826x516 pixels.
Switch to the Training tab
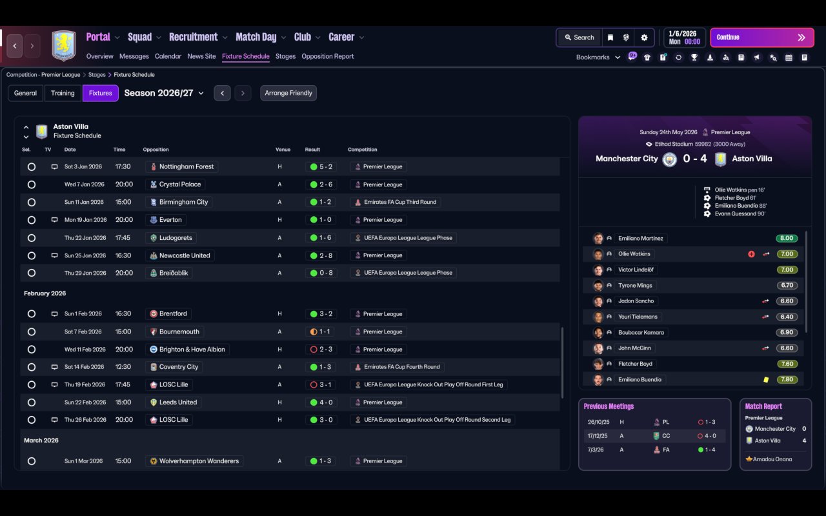[x=63, y=93]
